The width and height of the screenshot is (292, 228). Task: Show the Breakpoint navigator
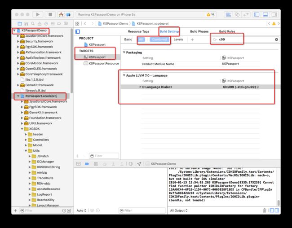[x=59, y=24]
